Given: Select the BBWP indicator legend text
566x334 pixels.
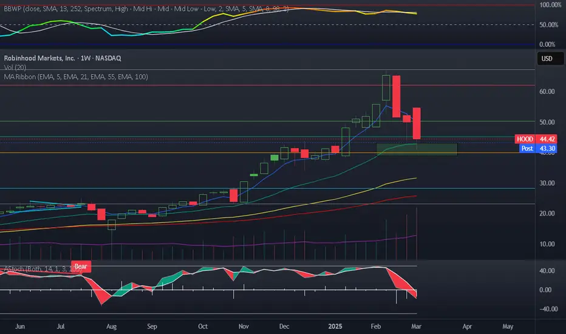Looking at the screenshot, I should pos(146,9).
